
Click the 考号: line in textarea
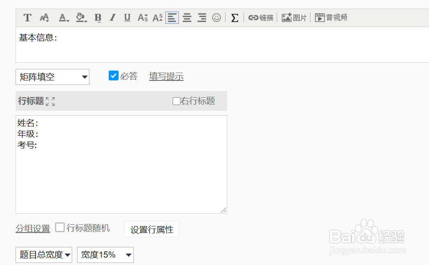(27, 145)
